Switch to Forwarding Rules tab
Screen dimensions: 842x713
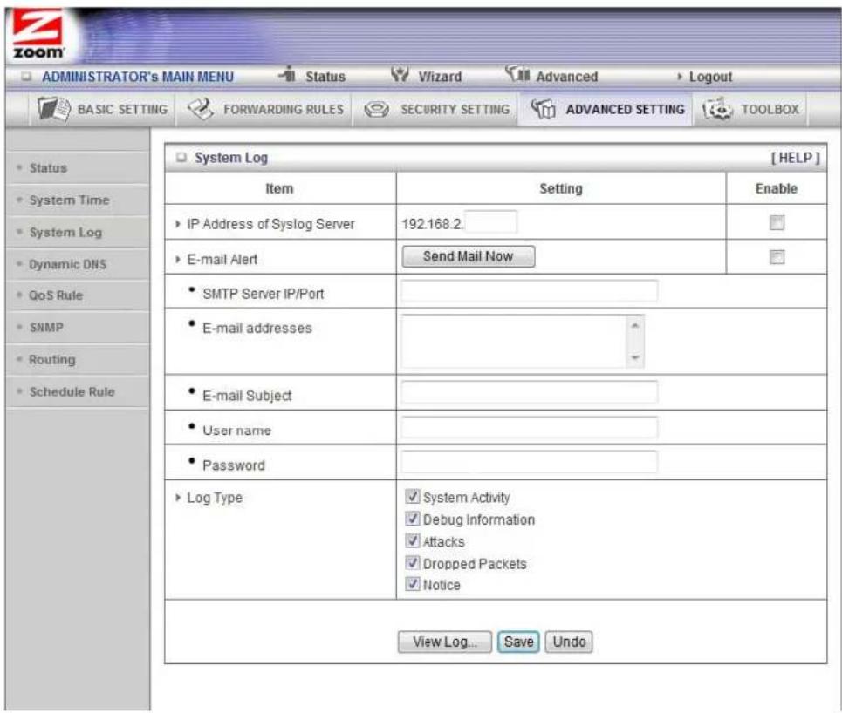pos(264,109)
